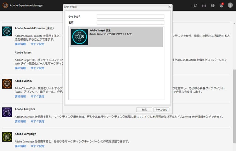Open 今すぐ設定 link under Search&Promote
236x151 pixels.
[37, 44]
